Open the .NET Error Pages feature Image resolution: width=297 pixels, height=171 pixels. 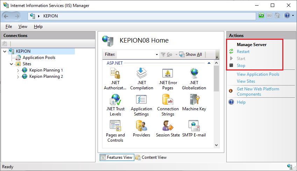168,79
